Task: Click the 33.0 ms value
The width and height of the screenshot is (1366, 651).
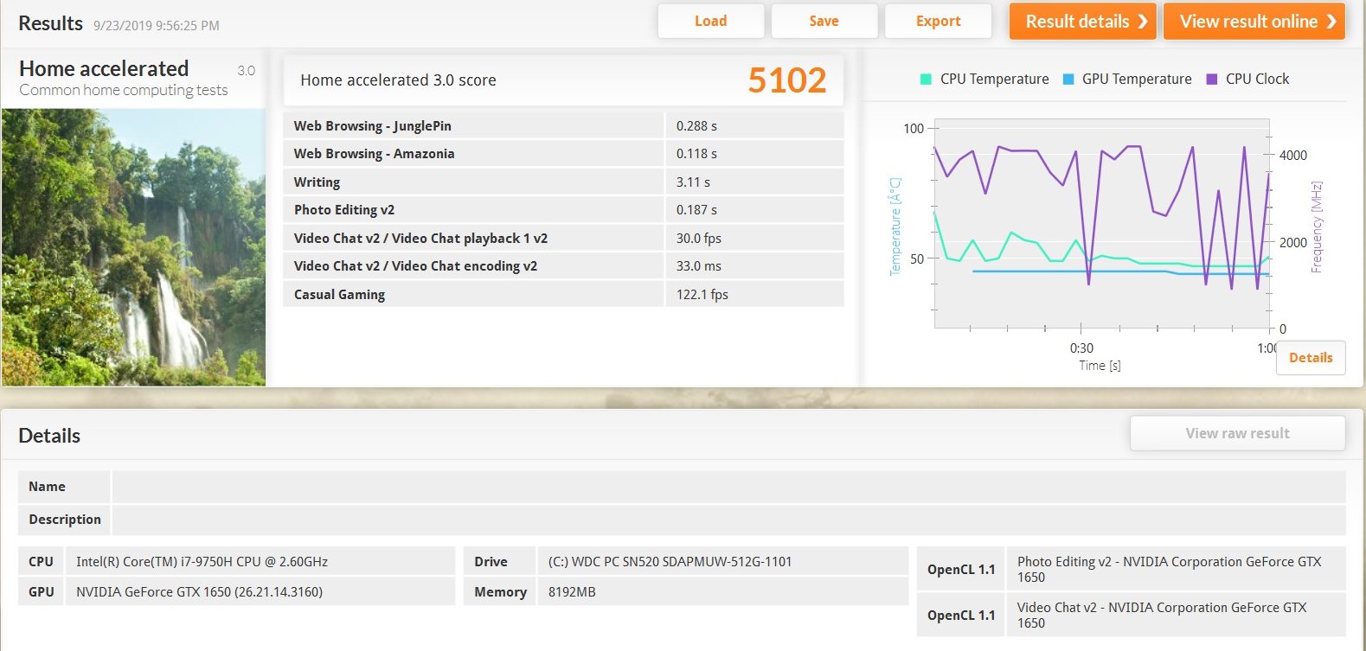Action: point(699,266)
